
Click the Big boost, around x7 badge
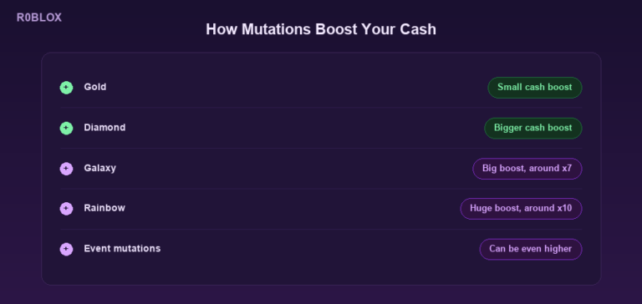pos(527,169)
